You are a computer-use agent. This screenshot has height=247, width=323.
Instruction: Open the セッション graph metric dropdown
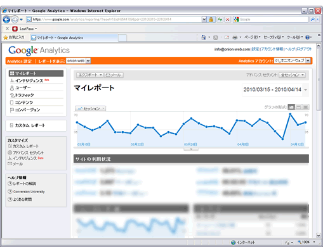(91, 108)
